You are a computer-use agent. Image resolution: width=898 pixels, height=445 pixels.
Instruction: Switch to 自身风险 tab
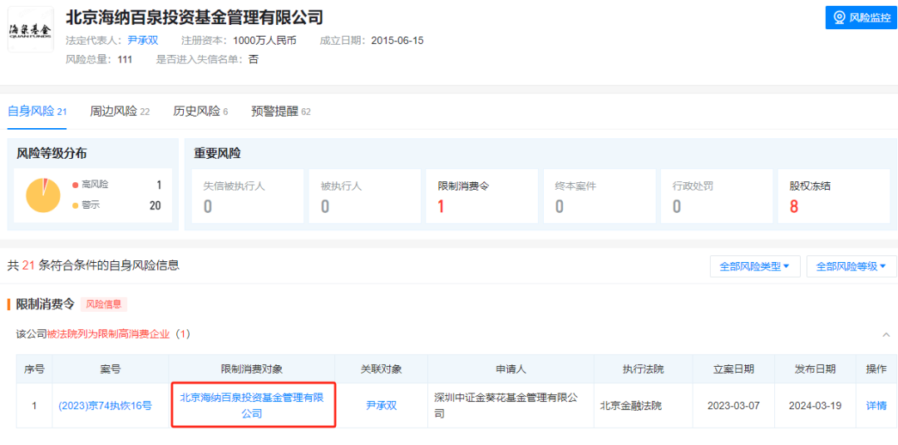click(x=37, y=111)
